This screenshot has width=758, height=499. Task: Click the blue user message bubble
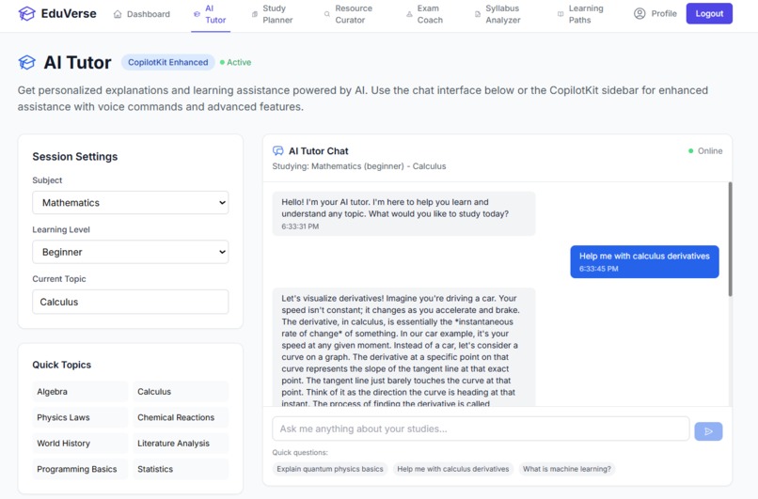pos(644,262)
